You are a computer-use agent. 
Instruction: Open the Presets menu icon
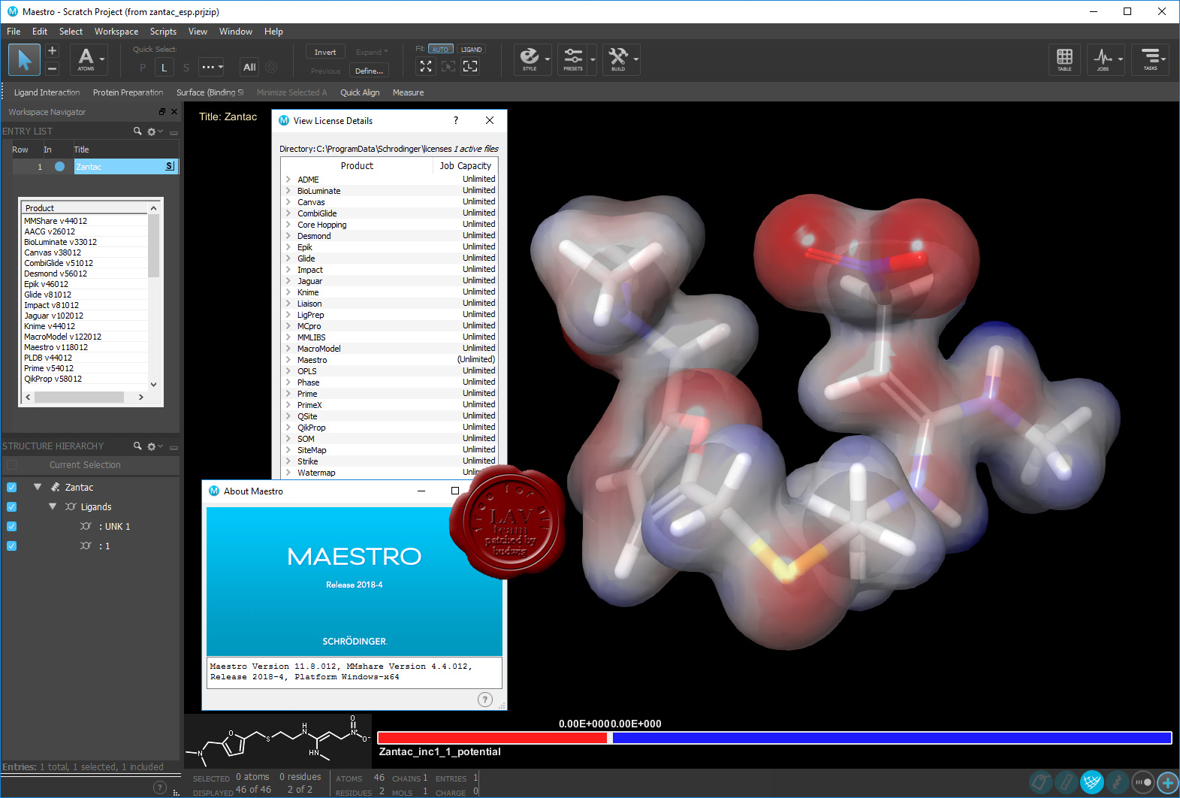(573, 59)
